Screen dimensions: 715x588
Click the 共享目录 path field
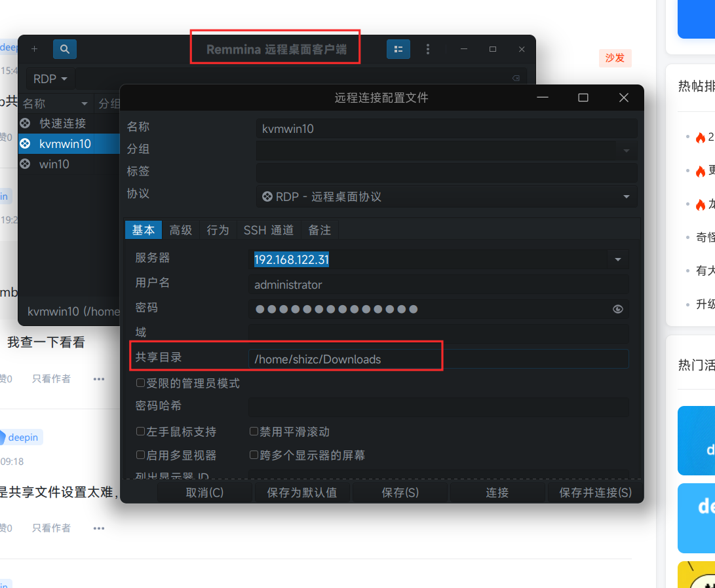[x=438, y=359]
